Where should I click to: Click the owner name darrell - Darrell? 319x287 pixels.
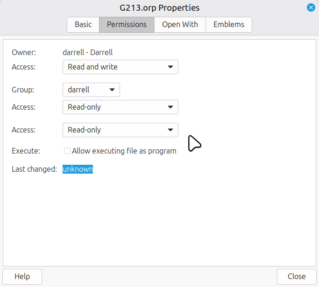[88, 52]
